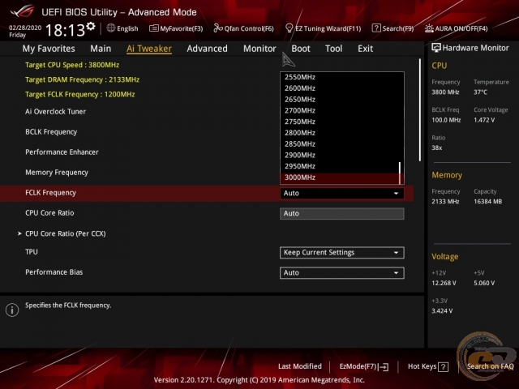
Task: Click +3.3V 3.424 V reading
Action: click(442, 311)
